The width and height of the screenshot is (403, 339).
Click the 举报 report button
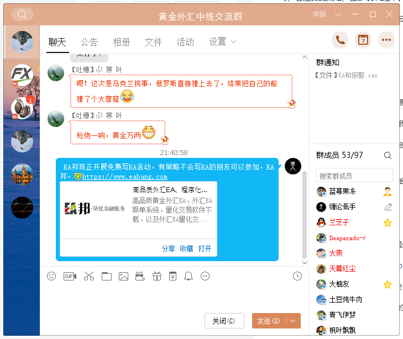(320, 14)
